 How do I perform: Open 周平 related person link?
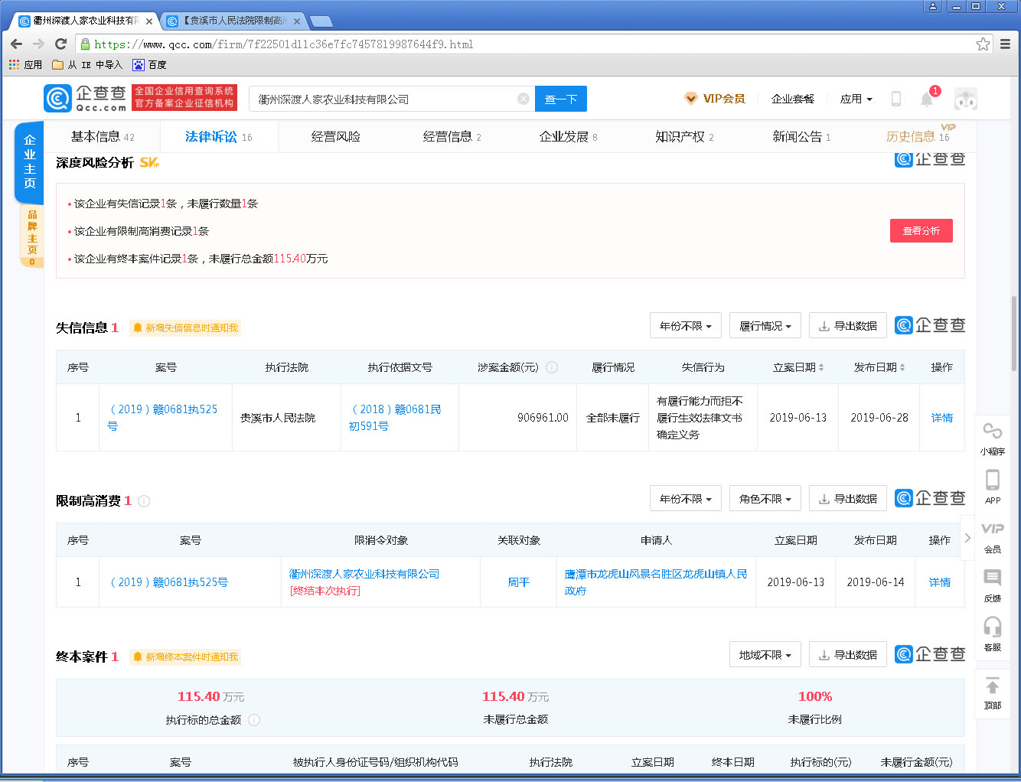(x=518, y=582)
